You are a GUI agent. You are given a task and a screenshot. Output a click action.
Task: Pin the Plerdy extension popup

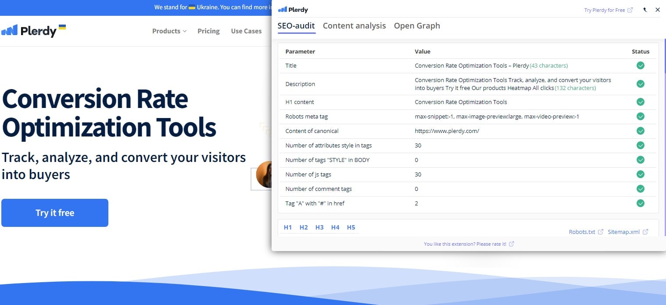644,10
